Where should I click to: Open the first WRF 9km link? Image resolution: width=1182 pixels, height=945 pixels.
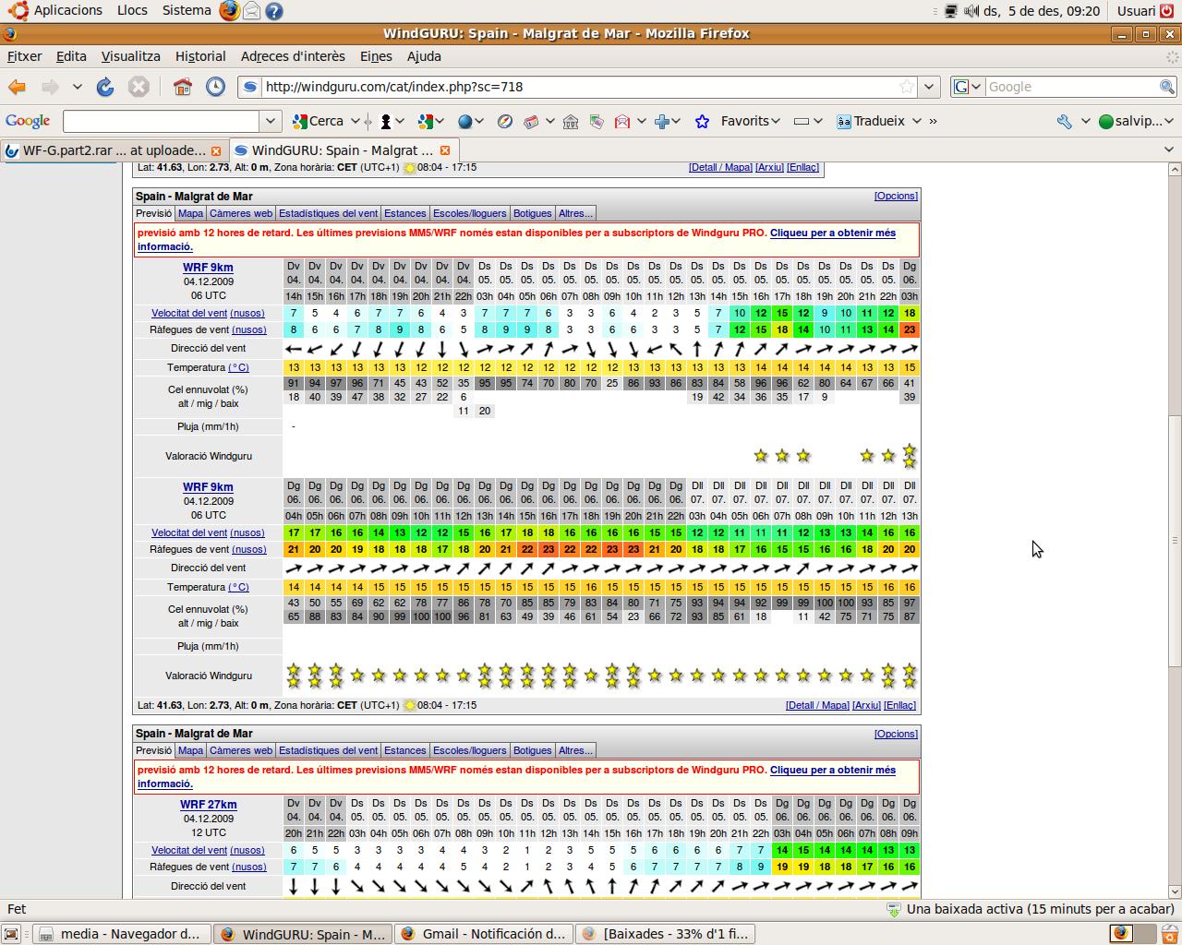pyautogui.click(x=208, y=268)
